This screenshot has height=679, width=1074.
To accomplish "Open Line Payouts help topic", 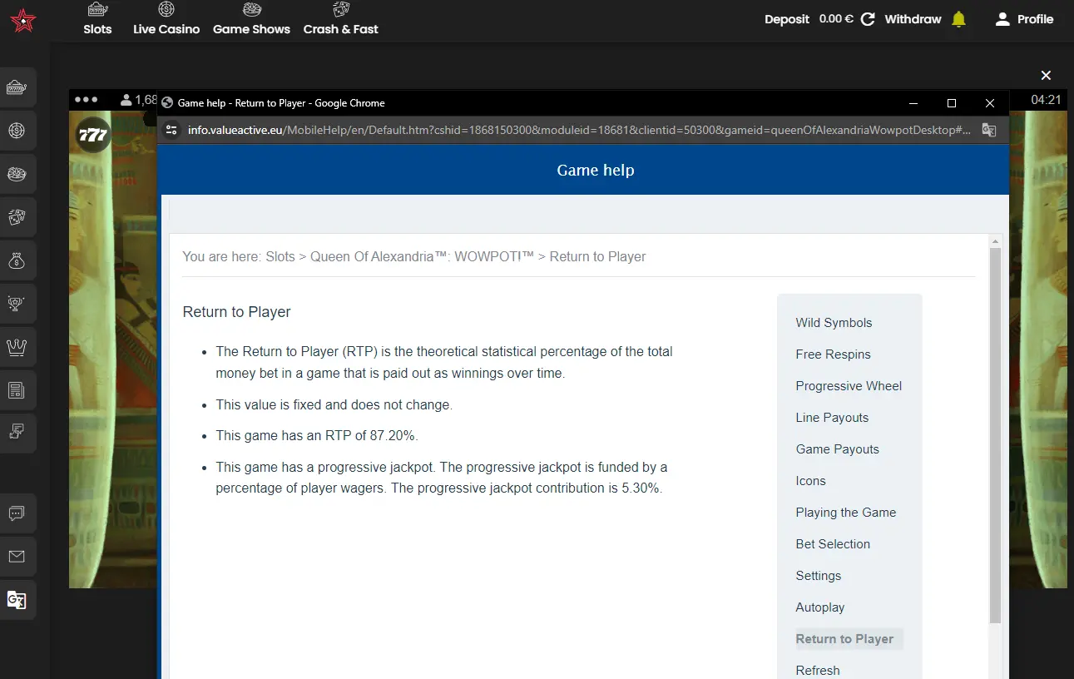I will coord(832,418).
